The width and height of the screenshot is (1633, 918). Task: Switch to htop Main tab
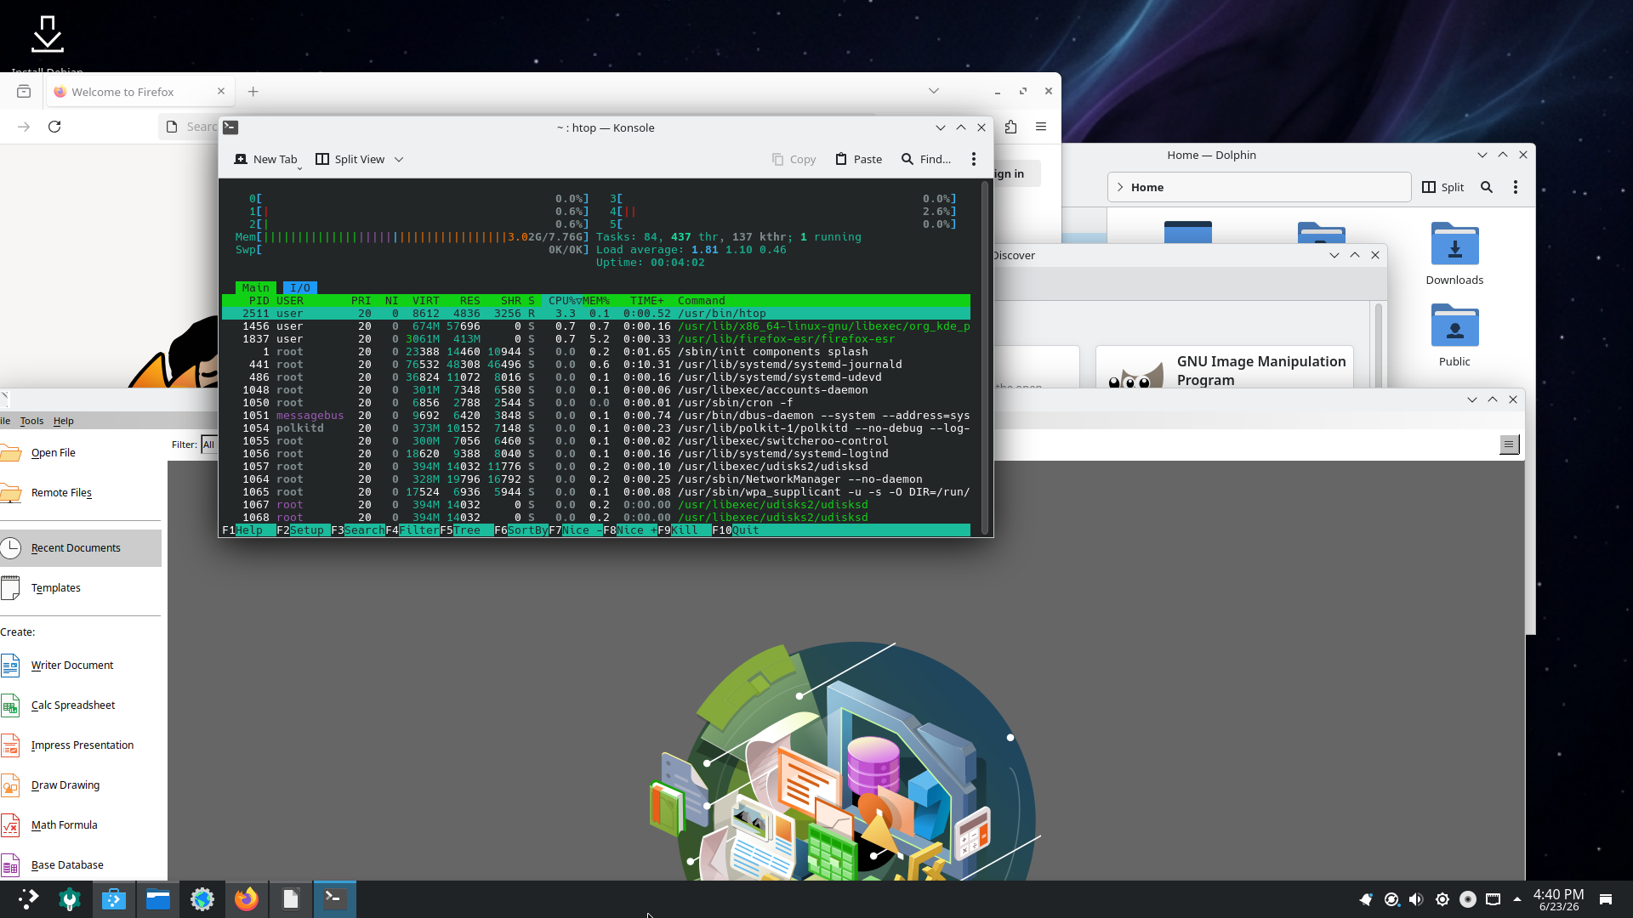[255, 288]
